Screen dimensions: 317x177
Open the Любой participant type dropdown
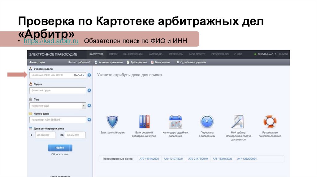[x=79, y=75]
